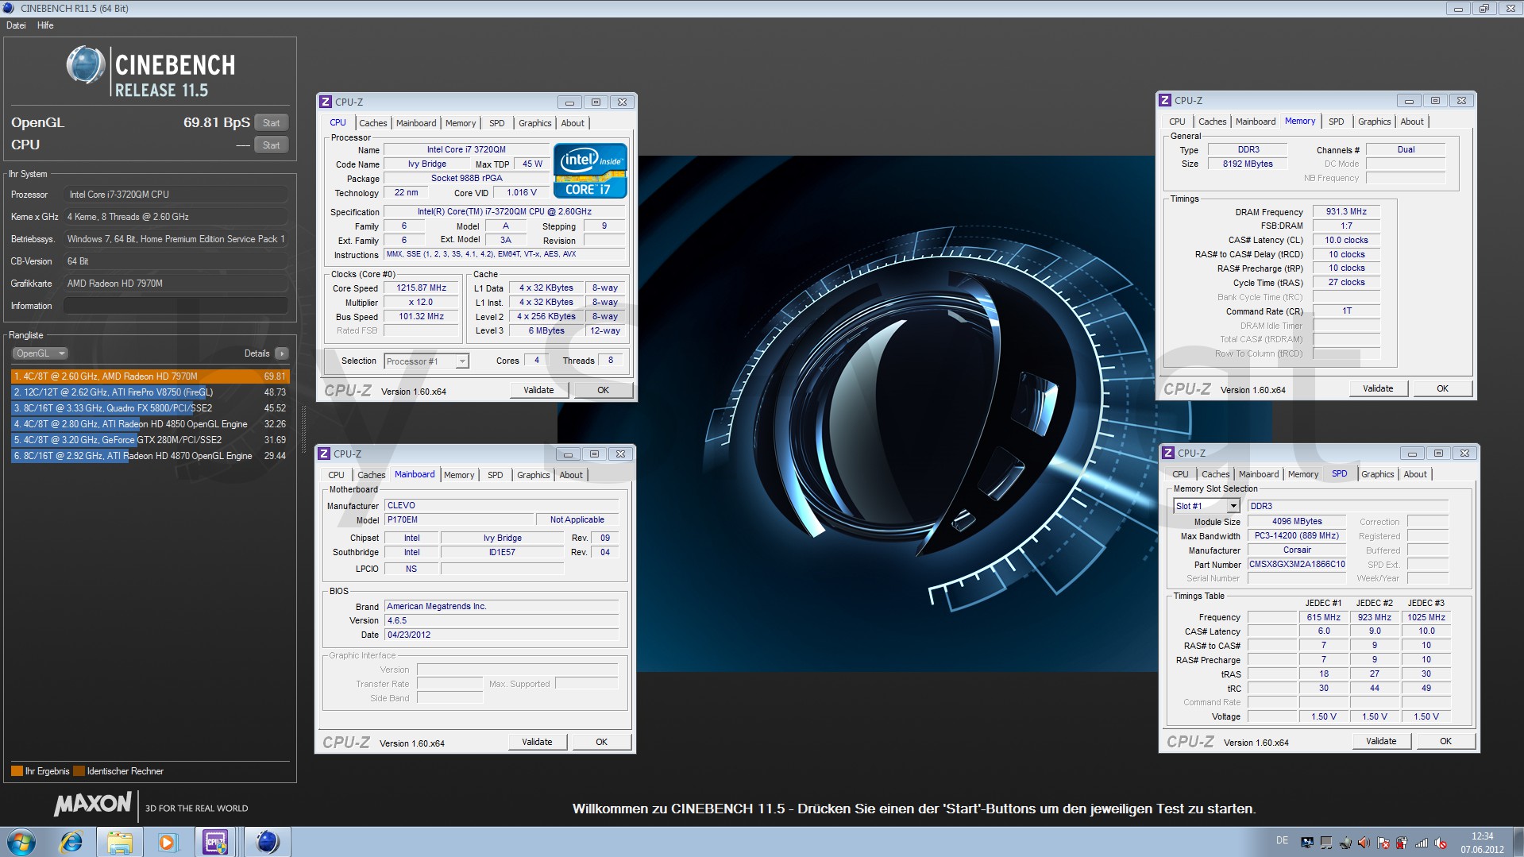Click the DRAM Frequency value '931.3 MHz'
1524x857 pixels.
(x=1346, y=212)
